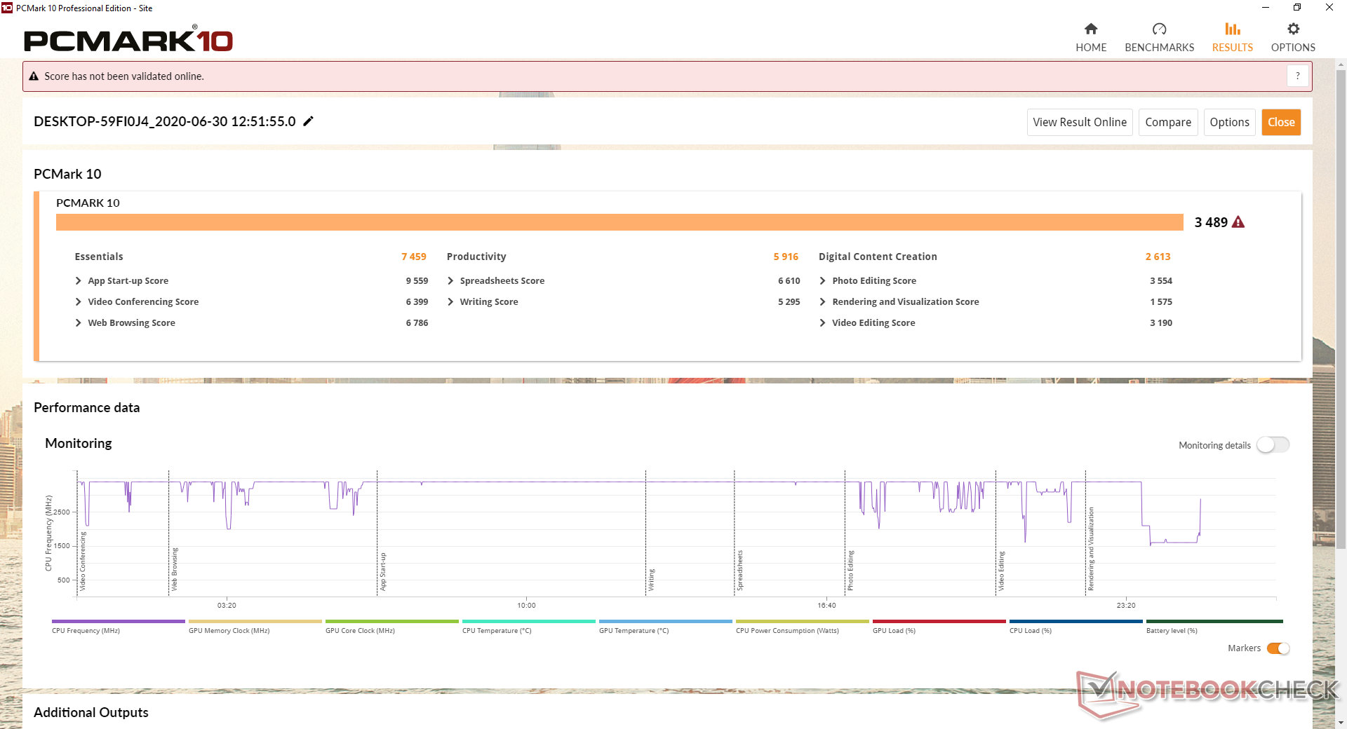Click the Writing timeline marker
The height and width of the screenshot is (729, 1347).
pyautogui.click(x=651, y=580)
